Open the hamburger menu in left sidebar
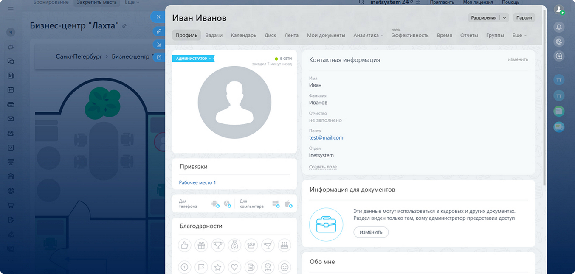 point(11,9)
